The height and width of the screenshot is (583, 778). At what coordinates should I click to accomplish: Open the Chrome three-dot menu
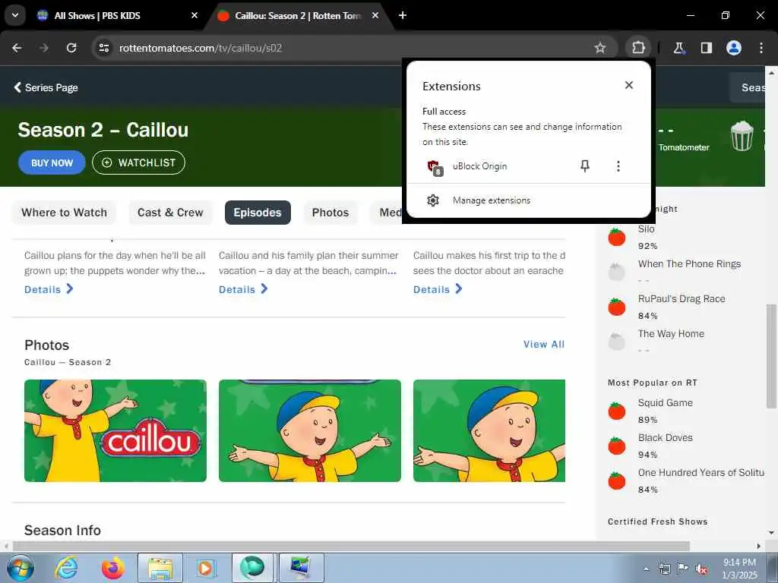(x=761, y=48)
